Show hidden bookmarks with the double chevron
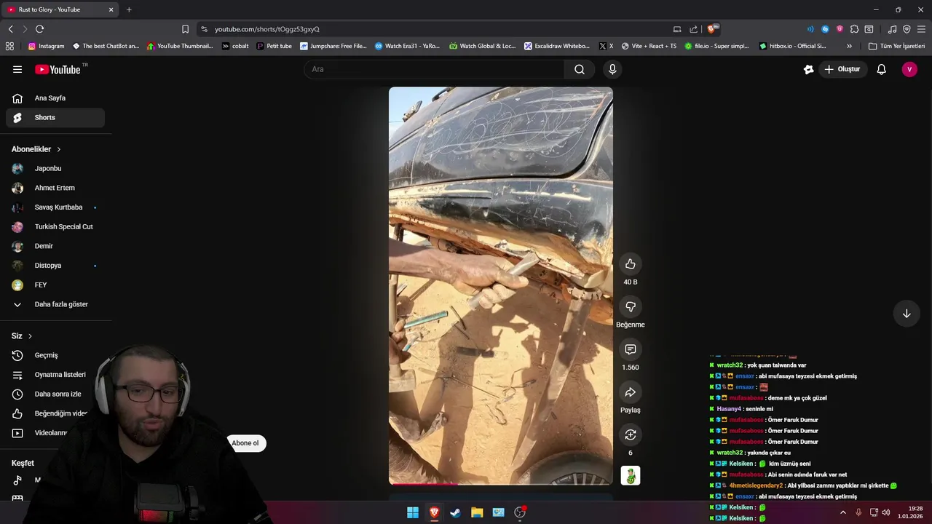 click(x=849, y=46)
